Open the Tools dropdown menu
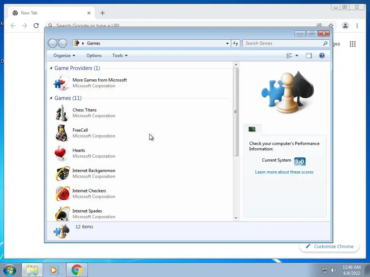Image resolution: width=370 pixels, height=277 pixels. coord(120,56)
